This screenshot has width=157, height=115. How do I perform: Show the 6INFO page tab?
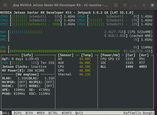click(67, 113)
